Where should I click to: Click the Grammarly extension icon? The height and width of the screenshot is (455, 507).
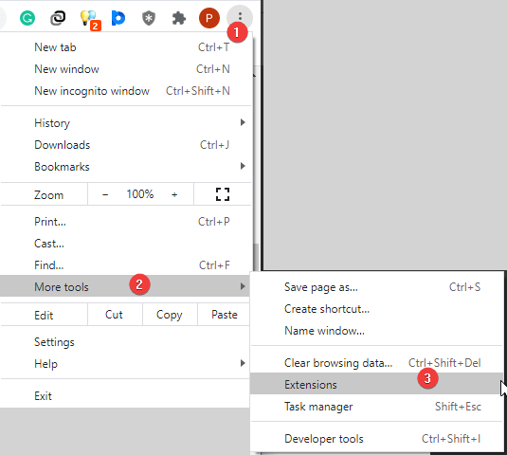coord(27,18)
